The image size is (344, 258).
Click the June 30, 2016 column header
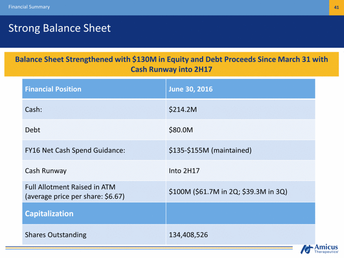[191, 89]
